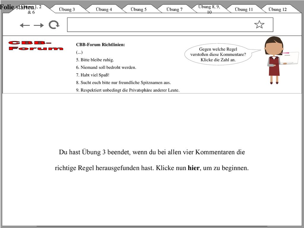Switch to the Übung 3 tab

[x=67, y=9]
